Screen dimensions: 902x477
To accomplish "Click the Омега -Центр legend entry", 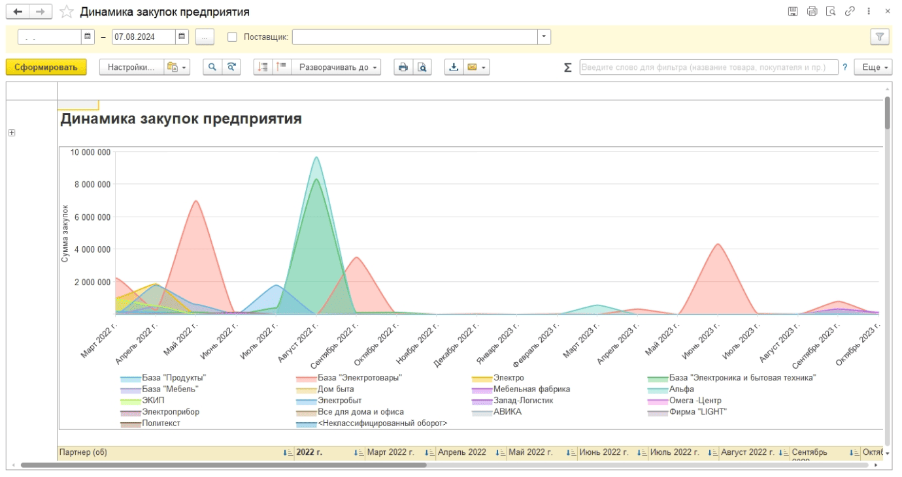I will [x=695, y=400].
